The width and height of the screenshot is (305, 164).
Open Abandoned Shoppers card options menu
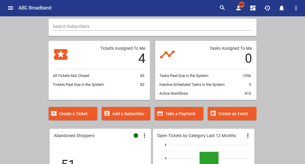pyautogui.click(x=144, y=136)
